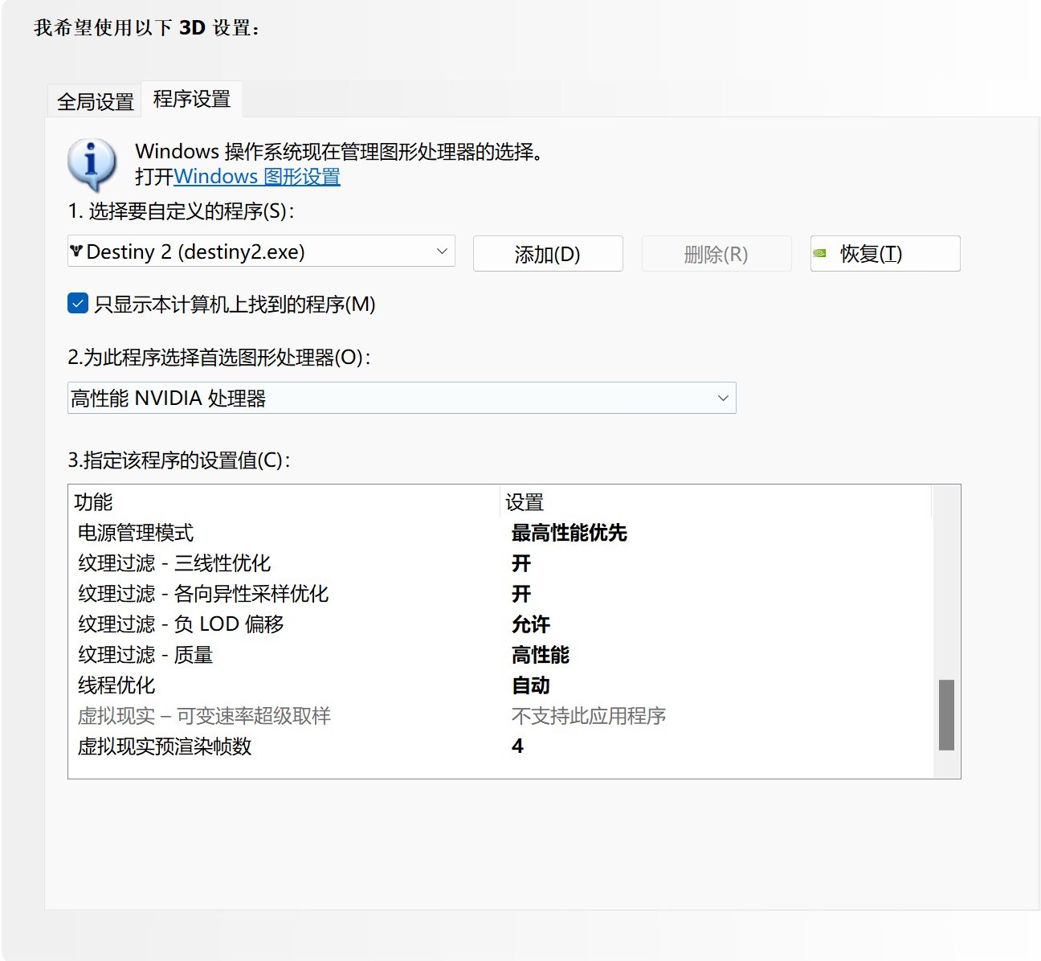Click the 恢复(T) button

click(x=885, y=254)
